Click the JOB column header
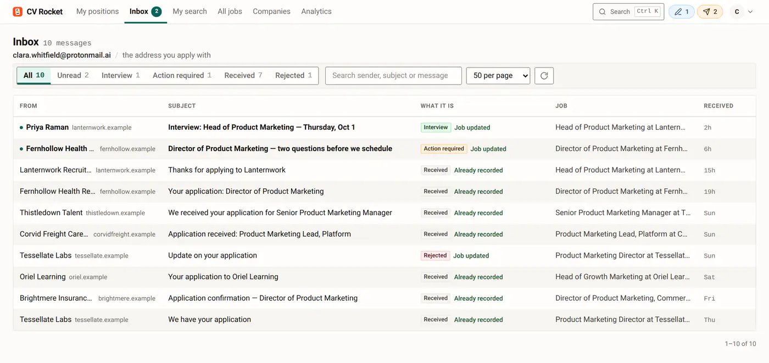 click(561, 106)
